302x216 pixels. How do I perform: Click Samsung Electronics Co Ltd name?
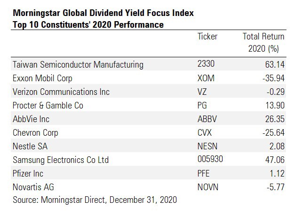click(x=61, y=160)
